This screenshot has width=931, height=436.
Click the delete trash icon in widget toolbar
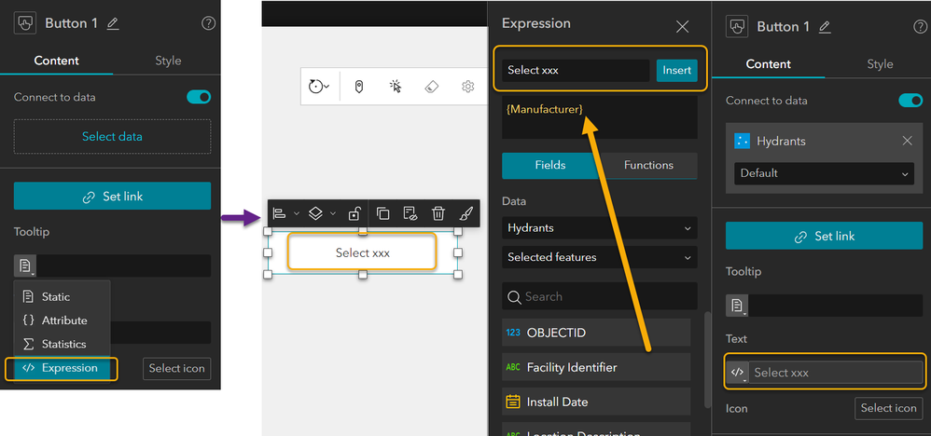coord(438,213)
